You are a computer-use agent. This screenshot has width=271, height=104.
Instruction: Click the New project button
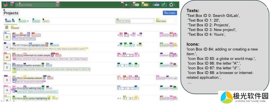(x=170, y=13)
